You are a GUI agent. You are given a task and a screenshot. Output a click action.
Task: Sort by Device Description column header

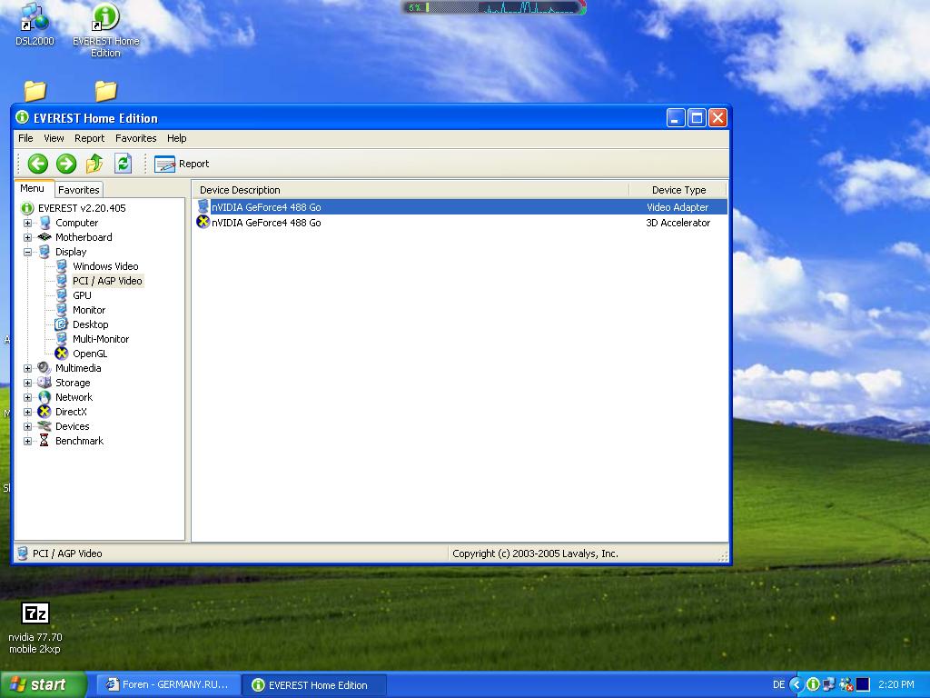click(x=411, y=190)
